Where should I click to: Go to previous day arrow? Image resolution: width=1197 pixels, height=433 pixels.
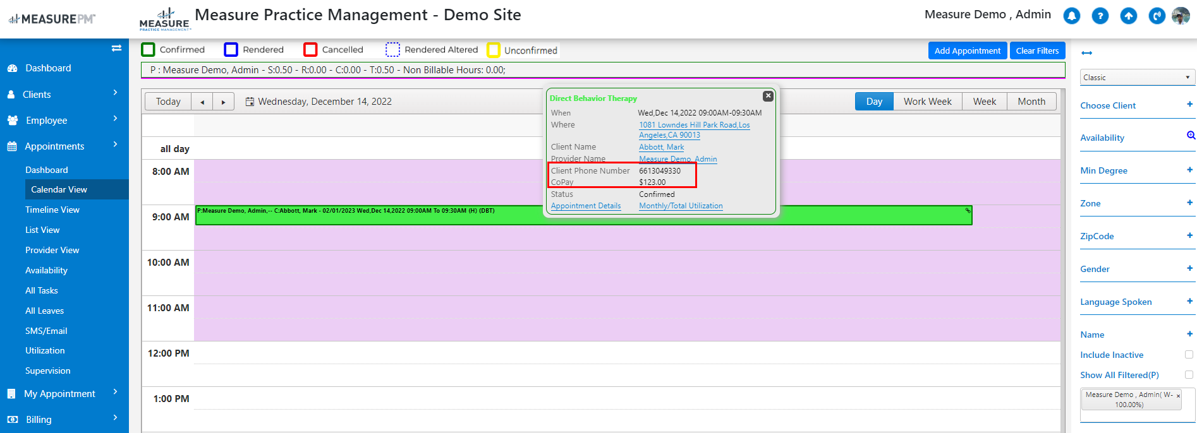(202, 102)
